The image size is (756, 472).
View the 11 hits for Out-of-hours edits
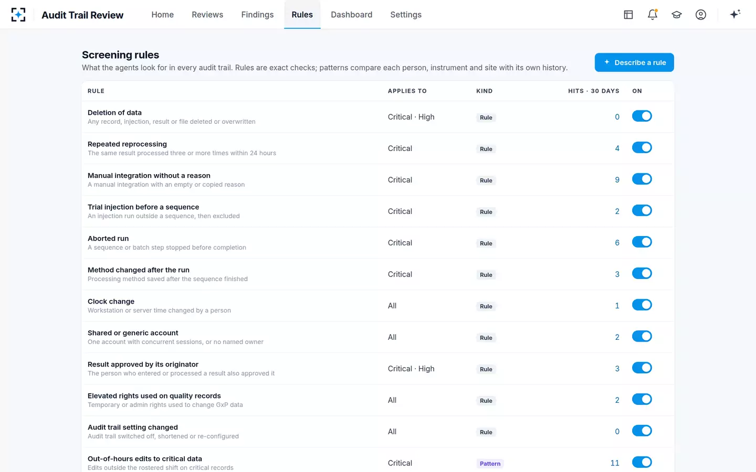click(x=615, y=463)
